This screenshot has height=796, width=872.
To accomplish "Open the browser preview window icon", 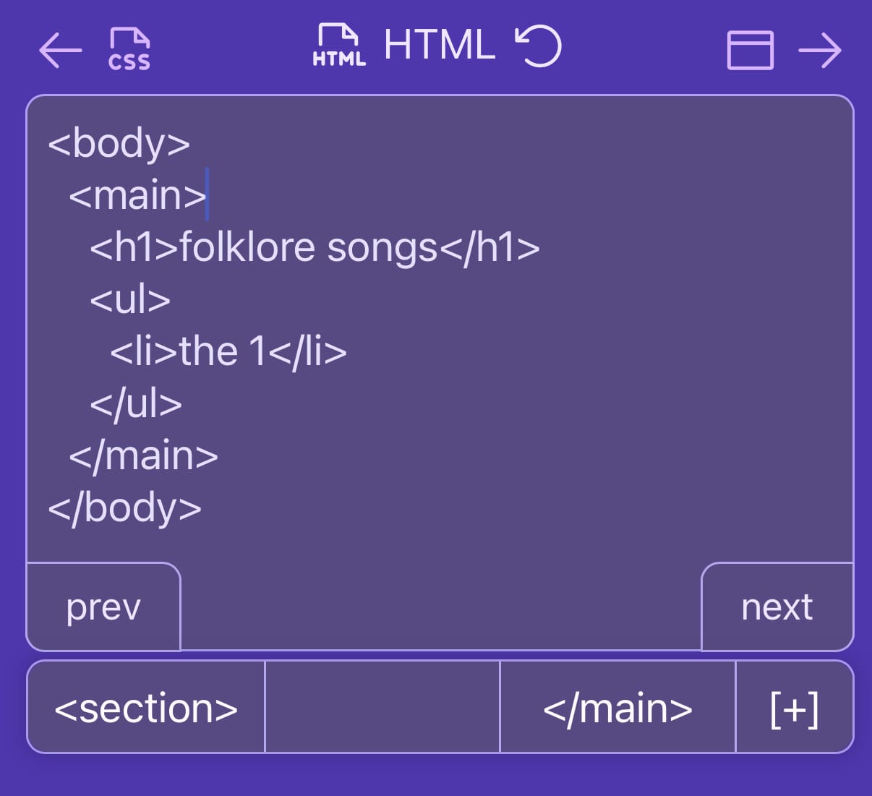I will coord(750,50).
